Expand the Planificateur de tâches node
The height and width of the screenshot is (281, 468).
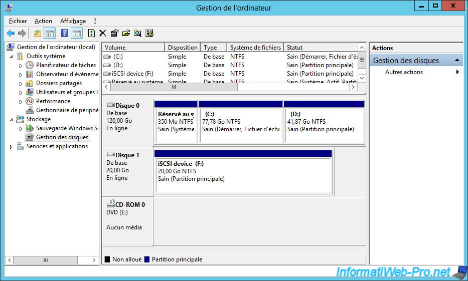tap(21, 65)
